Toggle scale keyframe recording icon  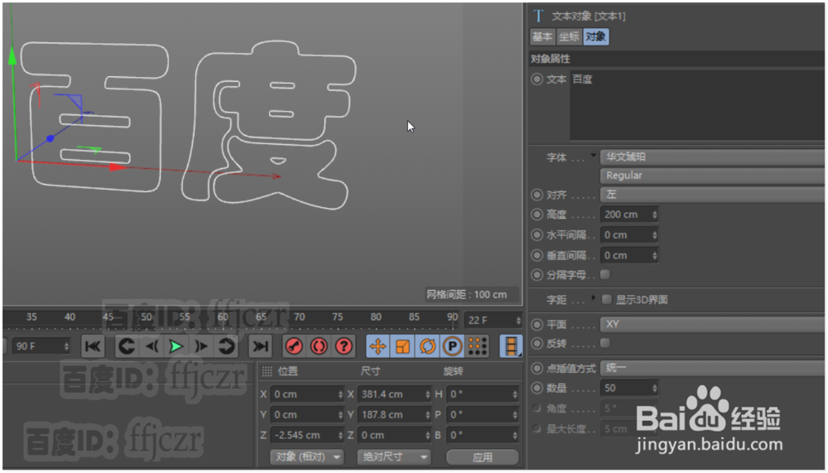[x=403, y=347]
